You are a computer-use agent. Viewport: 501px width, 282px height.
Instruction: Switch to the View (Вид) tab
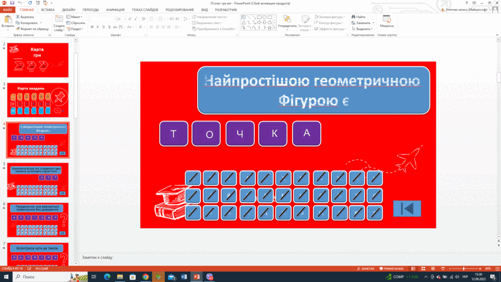(x=205, y=10)
